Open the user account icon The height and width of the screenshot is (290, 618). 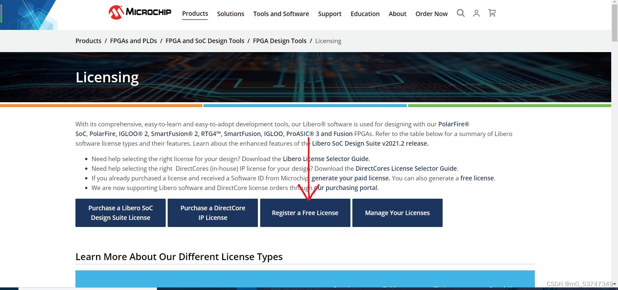(476, 13)
